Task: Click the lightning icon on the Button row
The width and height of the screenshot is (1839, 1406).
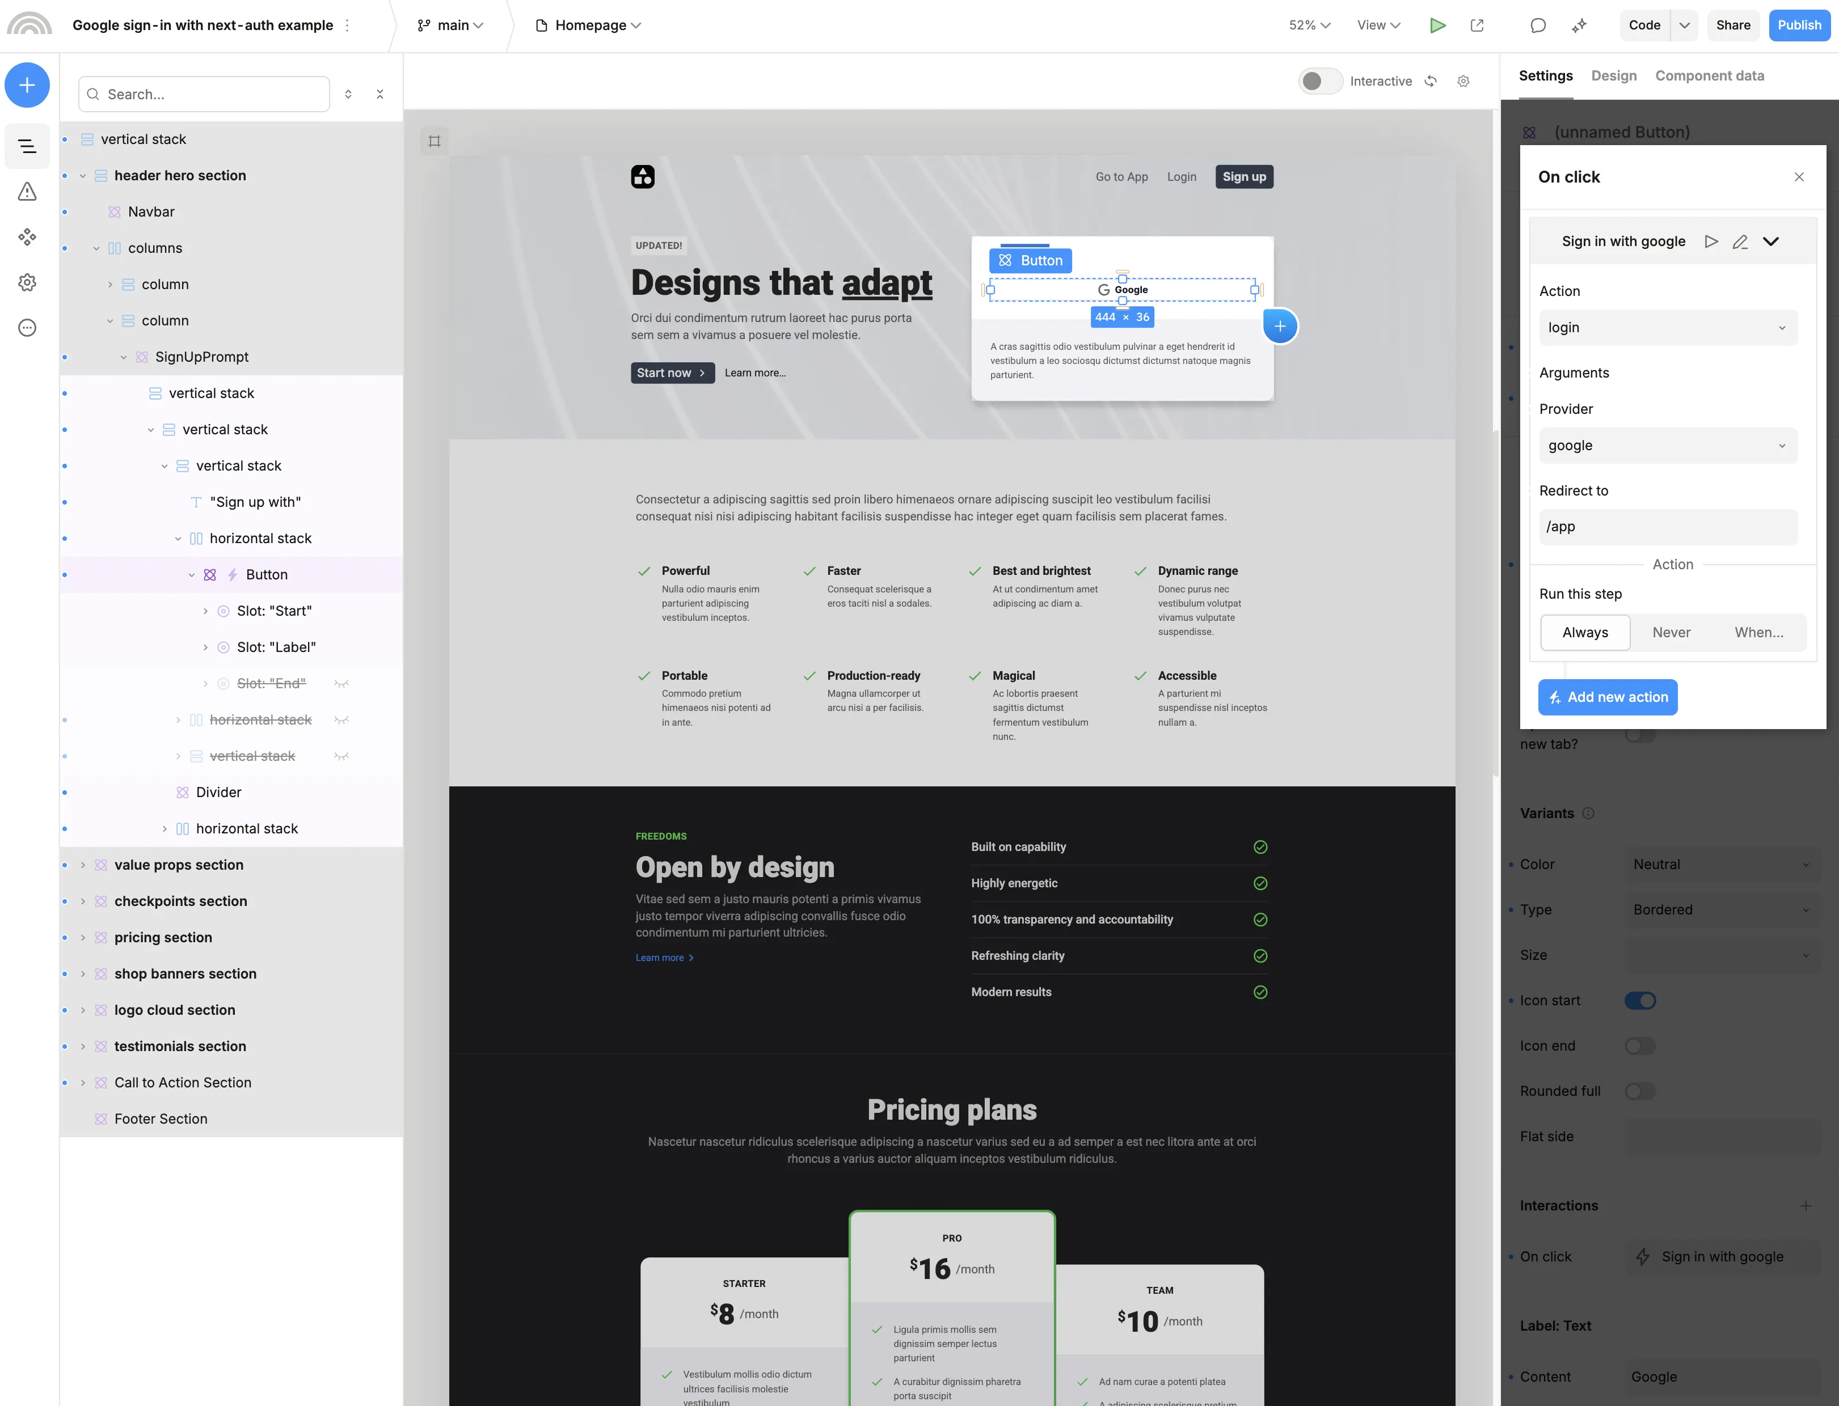Action: [232, 574]
